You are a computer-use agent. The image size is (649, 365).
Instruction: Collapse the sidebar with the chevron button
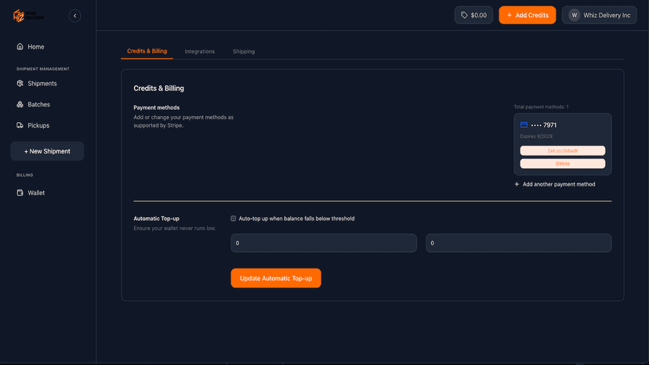pyautogui.click(x=75, y=16)
